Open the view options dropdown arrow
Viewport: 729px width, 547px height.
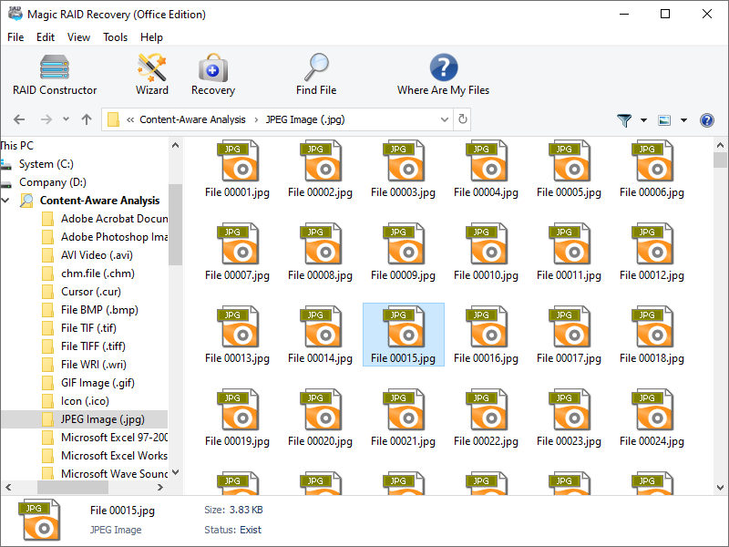pyautogui.click(x=684, y=120)
